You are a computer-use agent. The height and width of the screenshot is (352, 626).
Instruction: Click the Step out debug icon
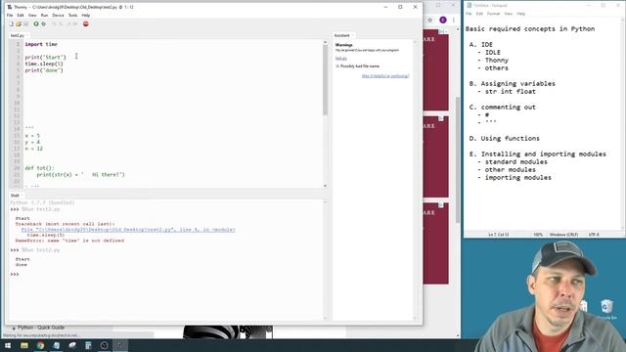click(x=68, y=23)
